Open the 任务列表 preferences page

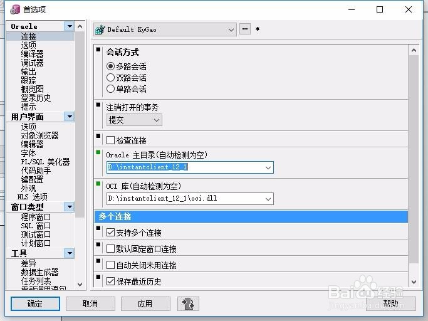point(36,281)
